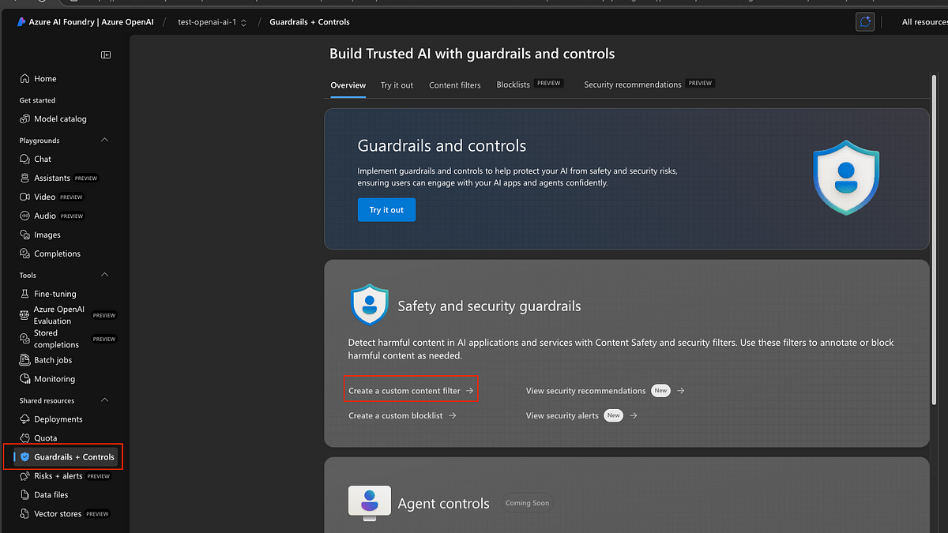
Task: Click the Video camera icon
Action: click(x=25, y=197)
